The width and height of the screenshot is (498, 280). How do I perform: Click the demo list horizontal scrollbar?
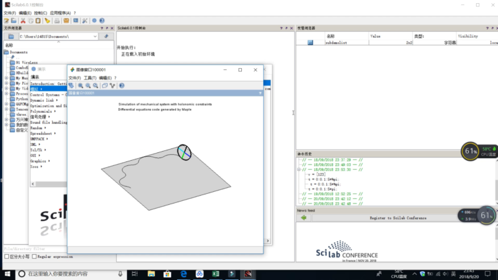point(49,184)
